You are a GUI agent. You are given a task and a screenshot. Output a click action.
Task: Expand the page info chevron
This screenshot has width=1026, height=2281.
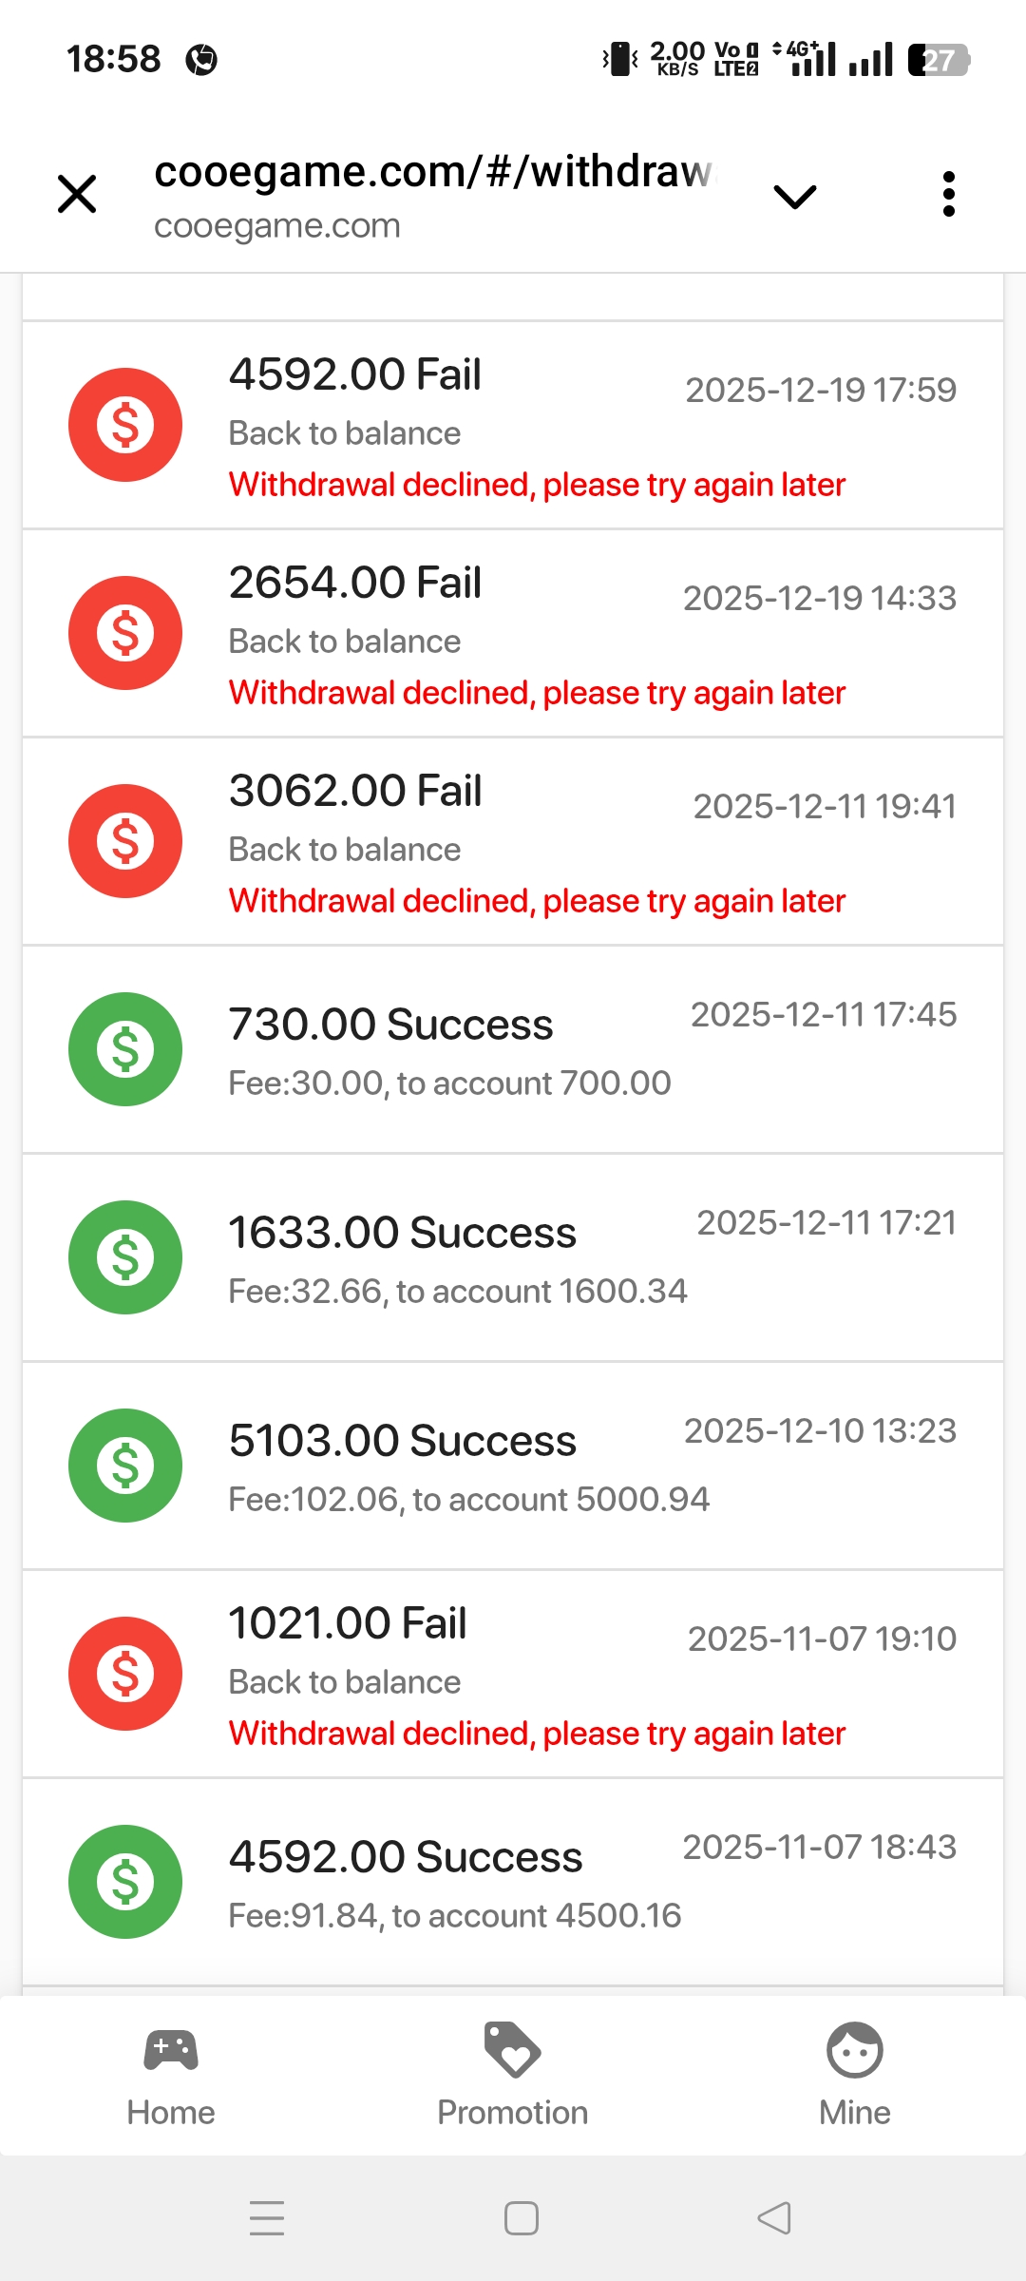tap(795, 197)
